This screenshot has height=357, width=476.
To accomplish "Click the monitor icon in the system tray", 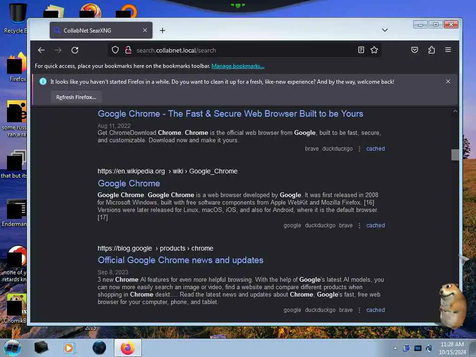I will [418, 348].
